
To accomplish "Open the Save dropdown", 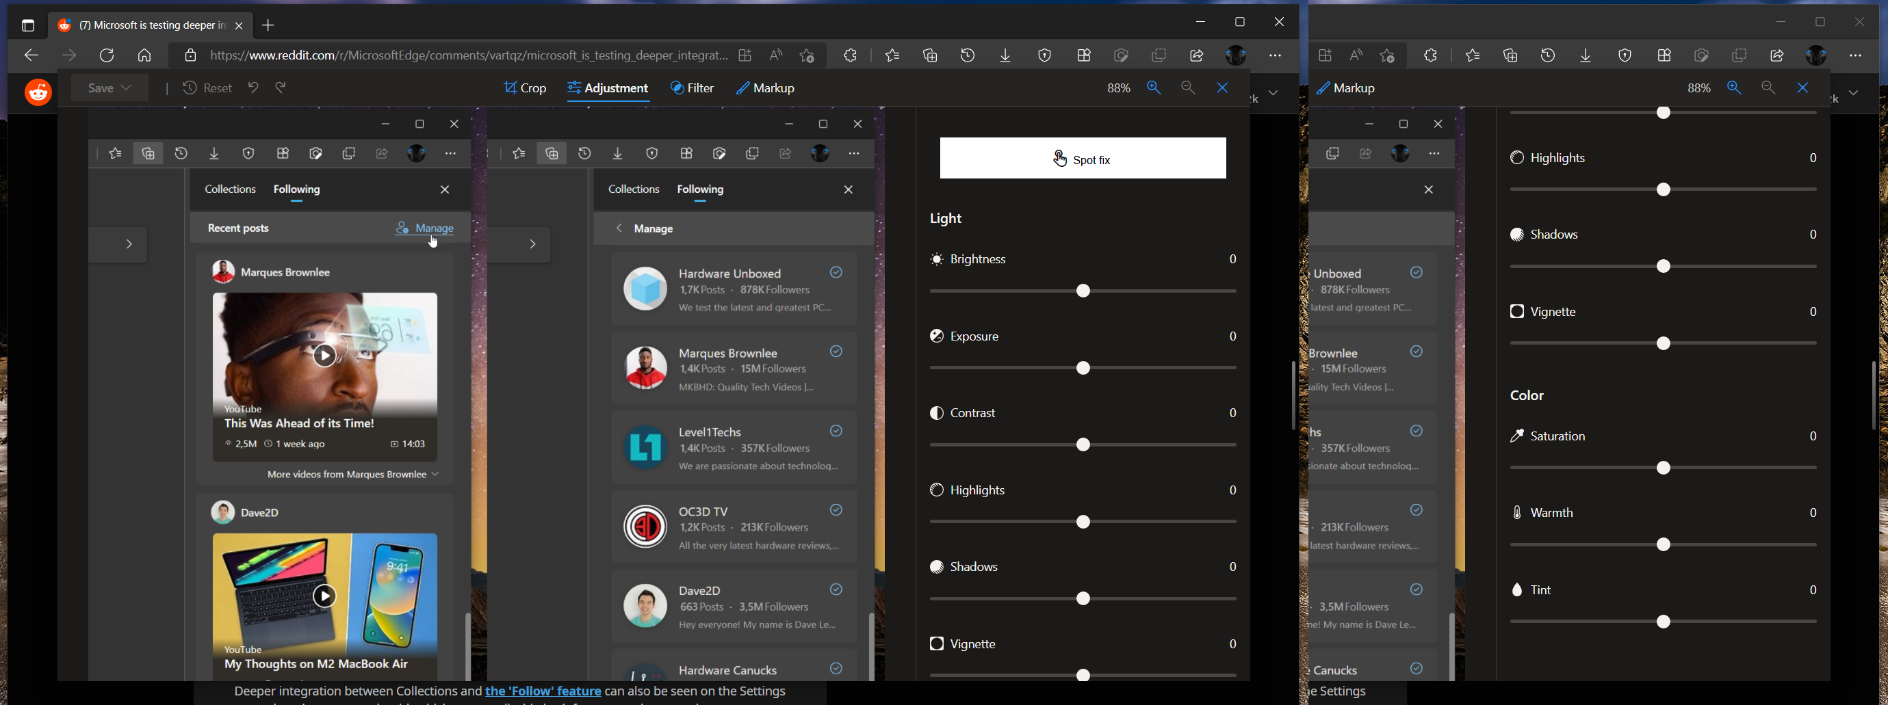I will pos(109,88).
